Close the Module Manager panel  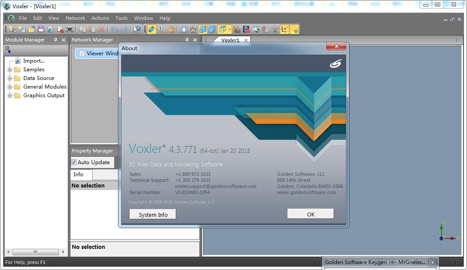pos(64,40)
